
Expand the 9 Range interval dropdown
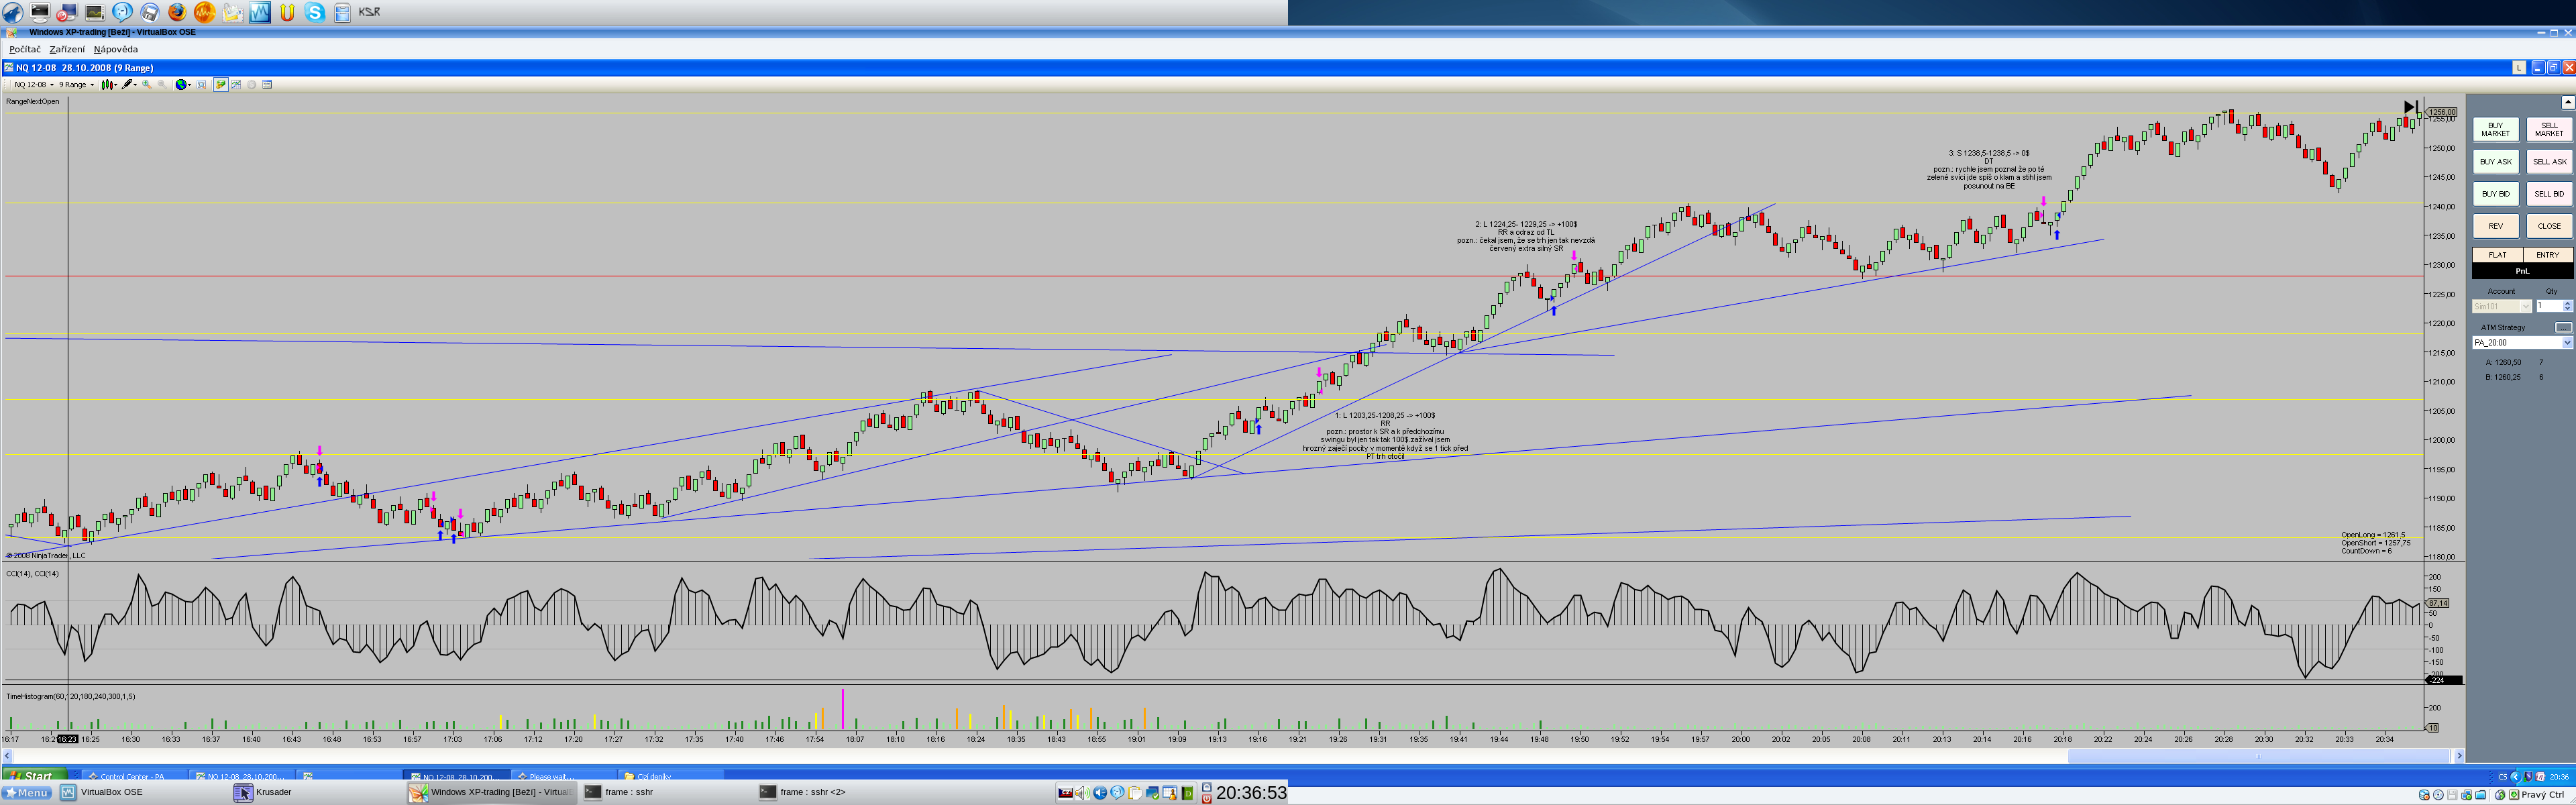tap(92, 85)
